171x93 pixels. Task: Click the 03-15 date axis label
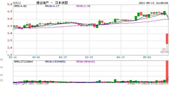pyautogui.click(x=63, y=57)
